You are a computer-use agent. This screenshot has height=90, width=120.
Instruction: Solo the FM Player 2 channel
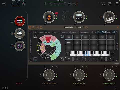click(x=117, y=67)
